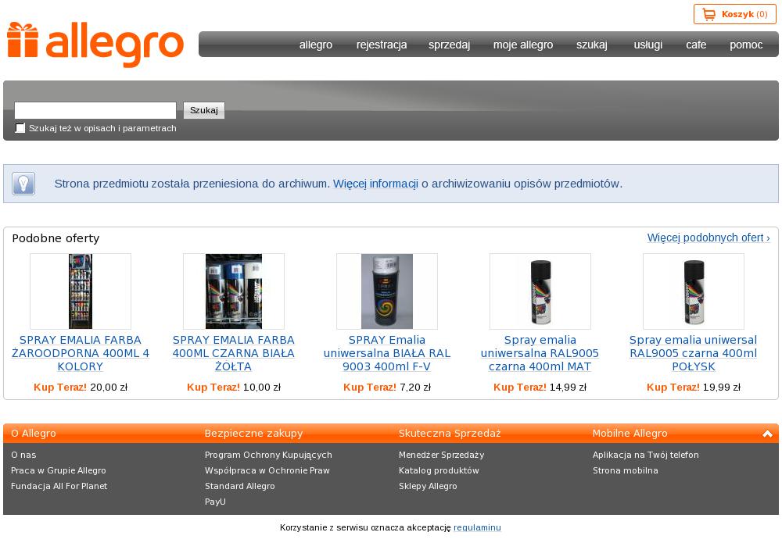The image size is (782, 543).
Task: Open 'Więcej podobnych ofert' link
Action: coord(708,238)
